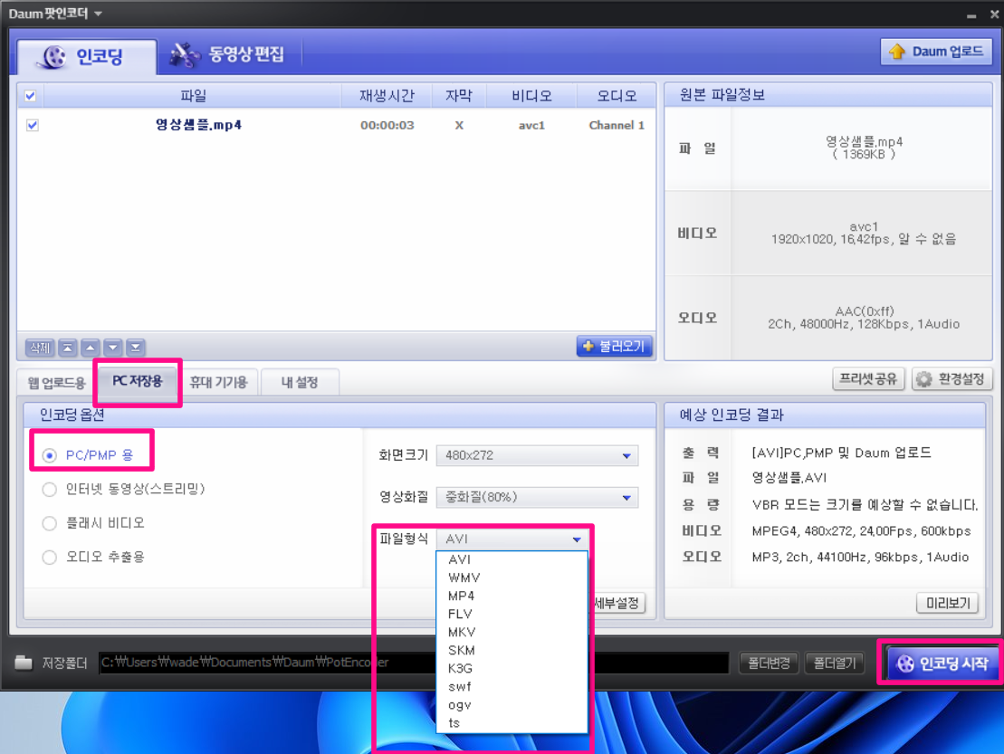Open the 내 설정 tab
Viewport: 1004px width, 754px height.
click(x=300, y=382)
